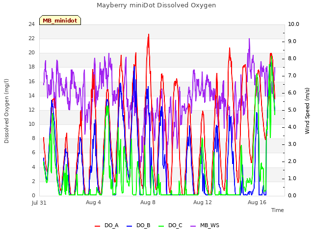Click the 7.0 wind speed axis value
314x235 pixels.
pos(292,76)
